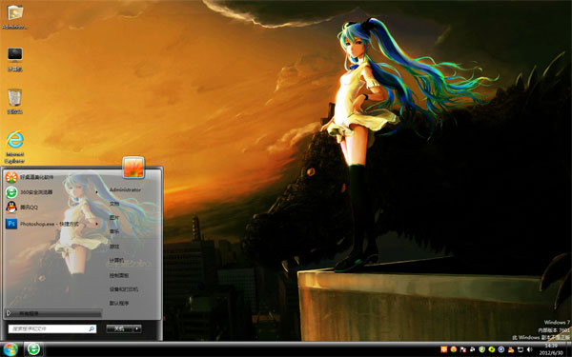Screen dimensions: 572x357
Task: Open 控制面板 Control Panel in Start menu
Action: (119, 275)
